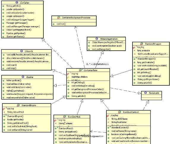Click the Container interface icon
This screenshot has width=170, height=144.
[x=17, y=2]
